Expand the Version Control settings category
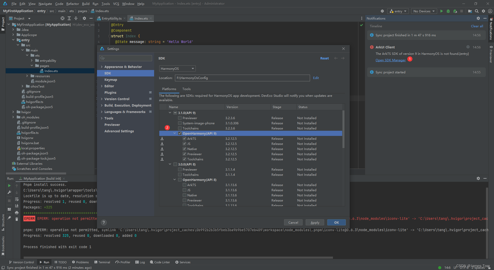The width and height of the screenshot is (494, 270). click(102, 99)
